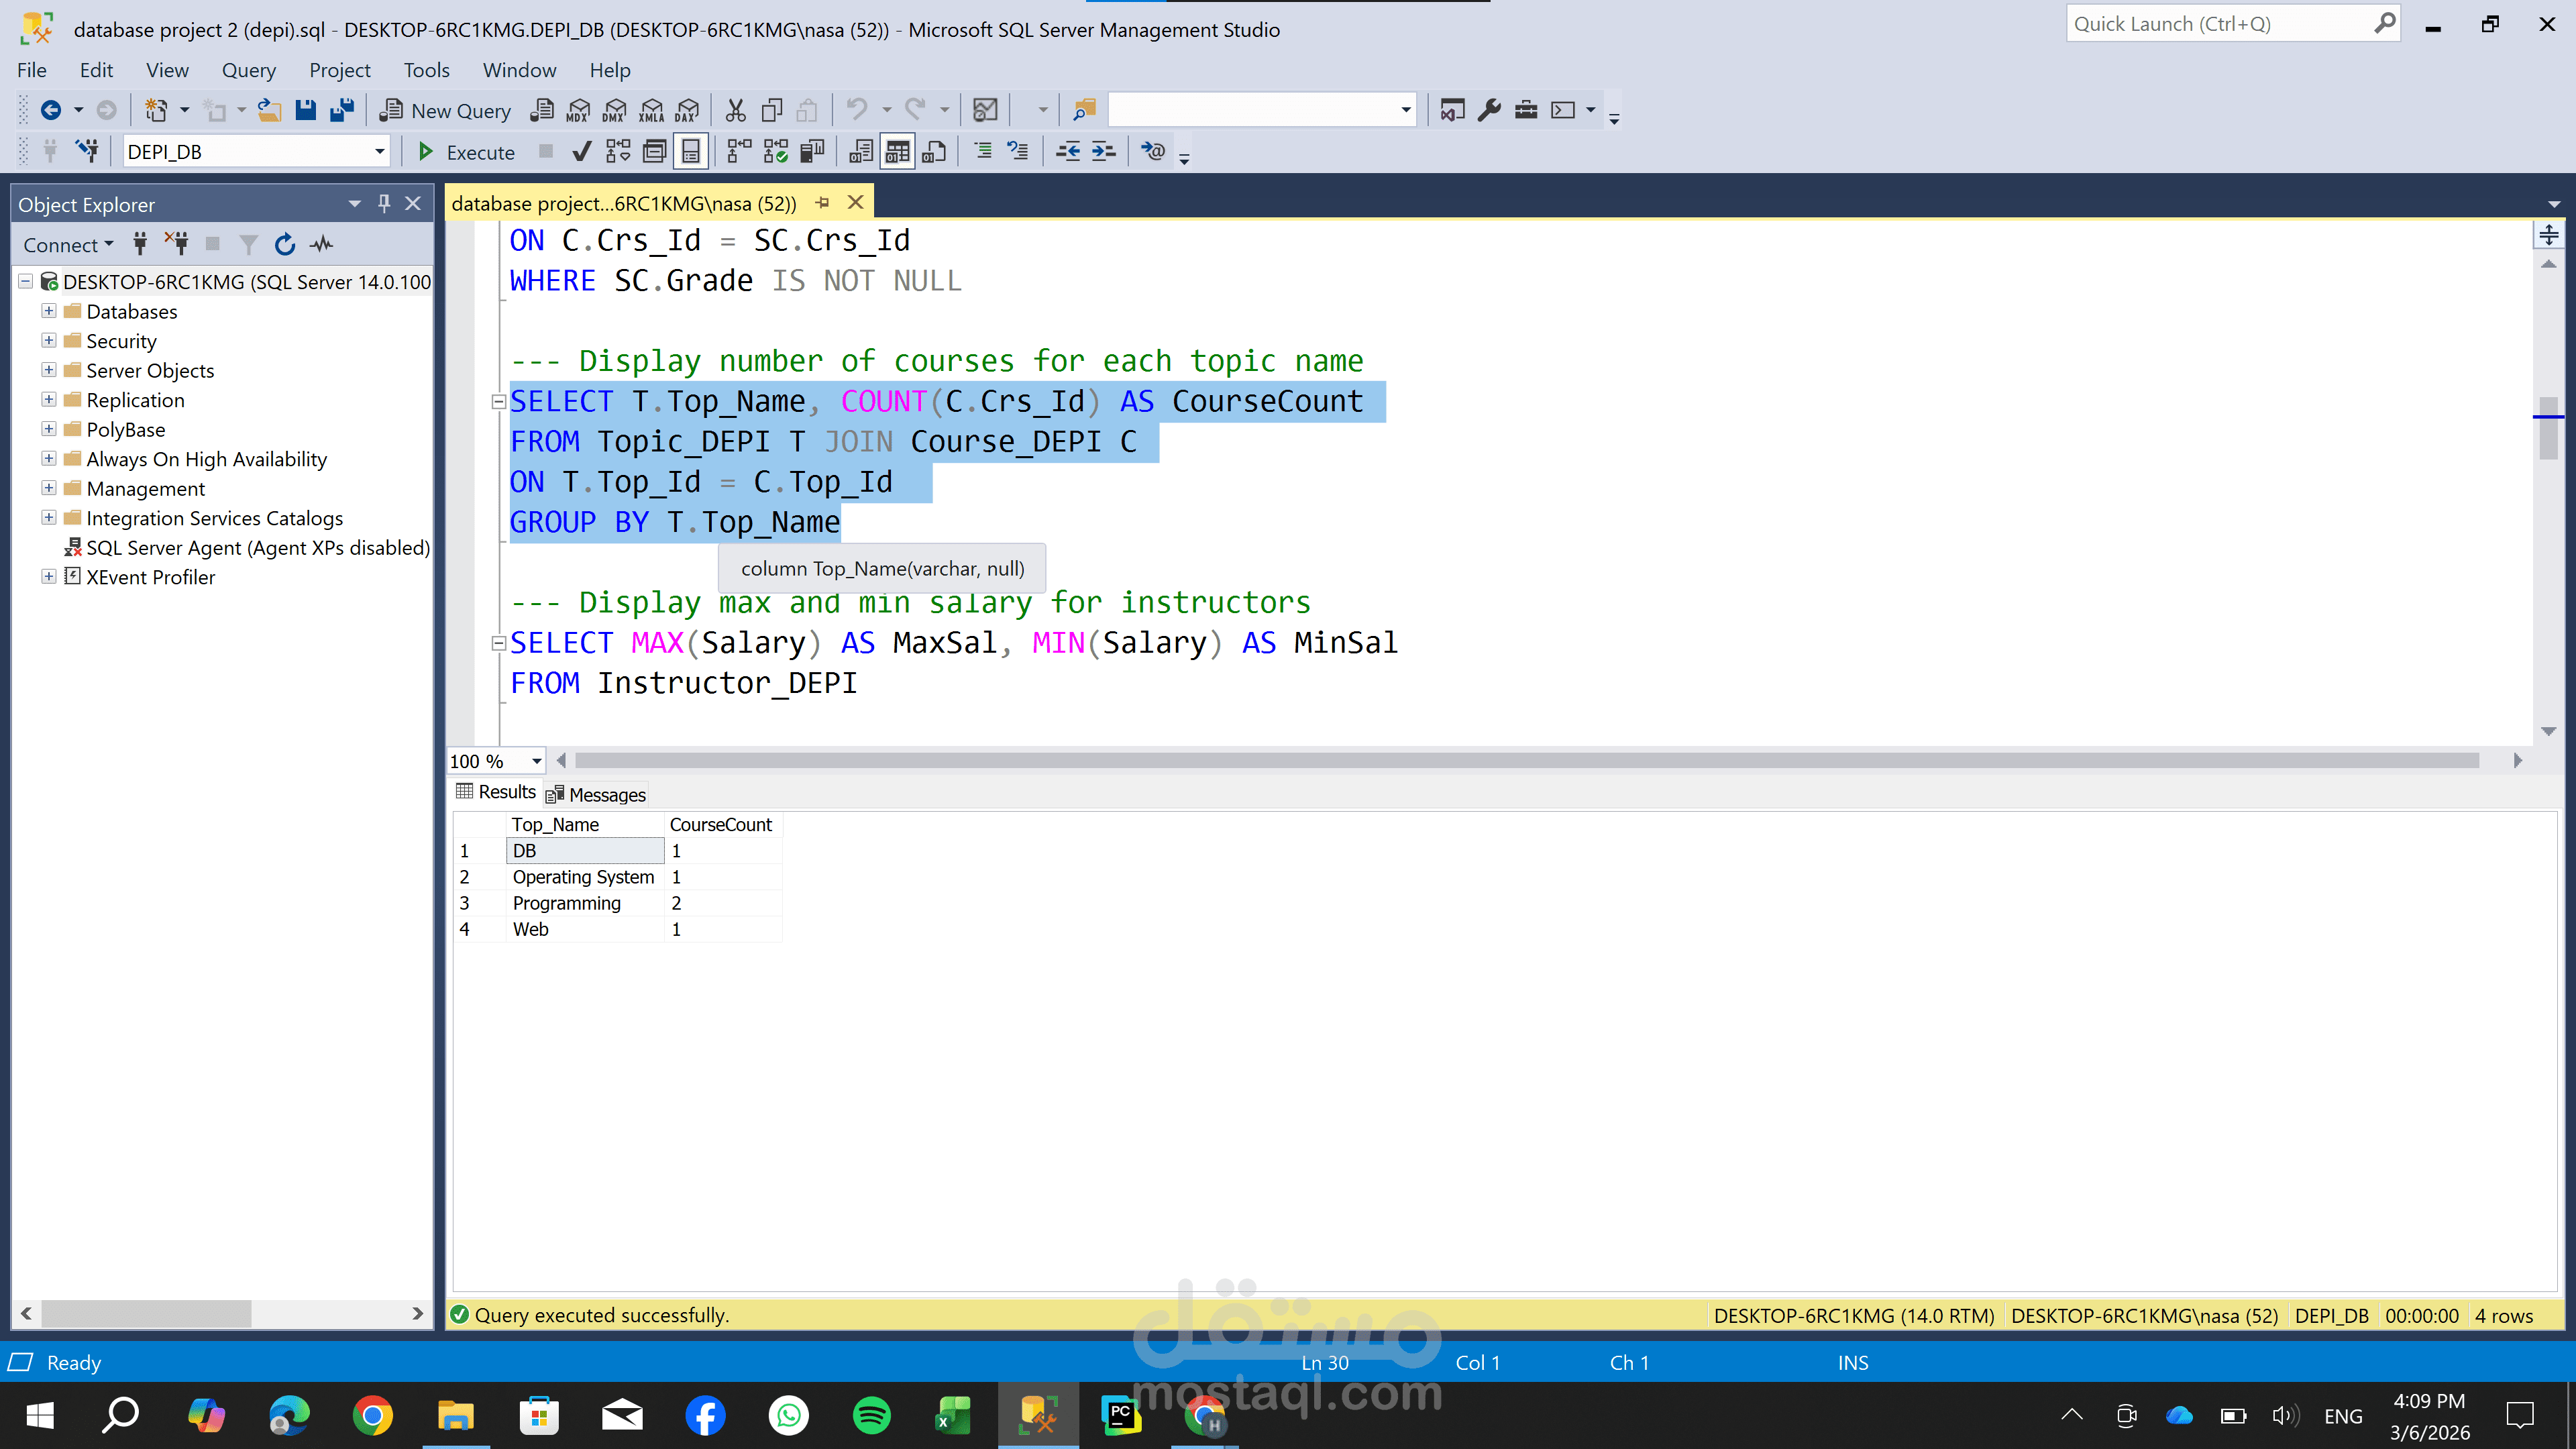
Task: Click the MDX query icon
Action: (x=578, y=110)
